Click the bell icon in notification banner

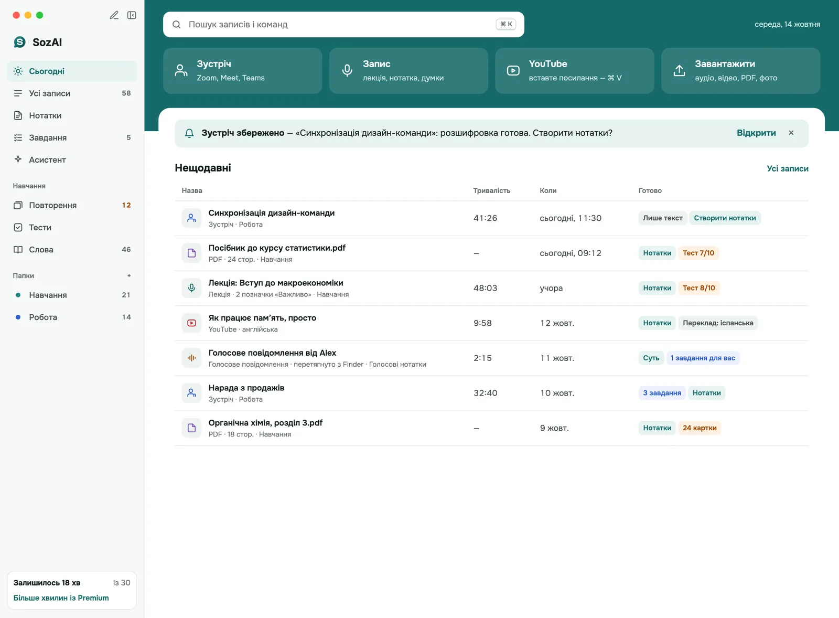pyautogui.click(x=189, y=133)
